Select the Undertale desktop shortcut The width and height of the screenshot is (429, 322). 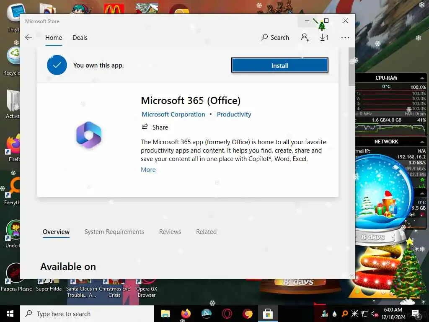tap(12, 234)
